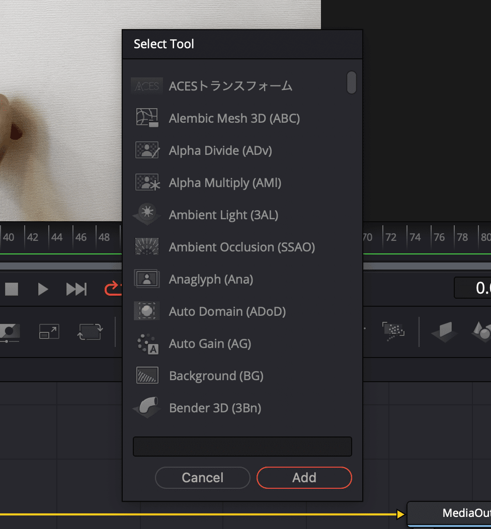This screenshot has width=491, height=529.
Task: Select Auto Domain (ADoD) entry
Action: 227,311
